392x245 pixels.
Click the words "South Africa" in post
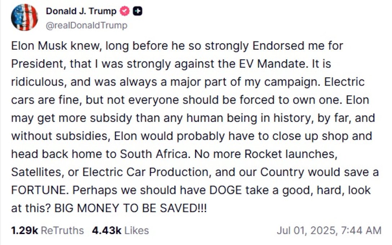pos(153,154)
